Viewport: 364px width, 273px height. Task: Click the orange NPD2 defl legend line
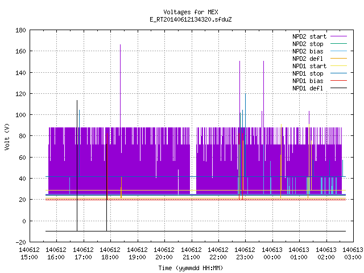coord(338,59)
